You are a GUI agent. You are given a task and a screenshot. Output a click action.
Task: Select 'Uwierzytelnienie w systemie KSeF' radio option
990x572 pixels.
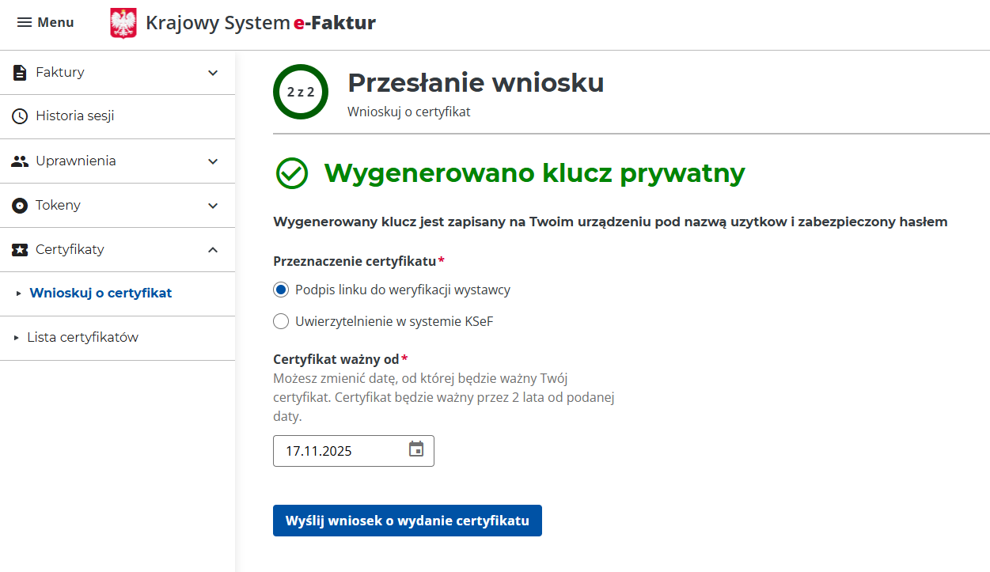(281, 321)
